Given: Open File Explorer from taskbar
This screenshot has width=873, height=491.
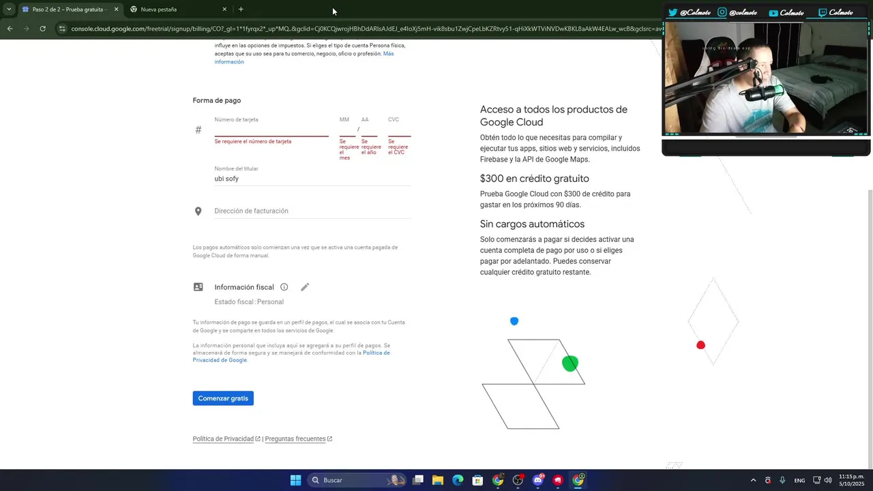Looking at the screenshot, I should pyautogui.click(x=438, y=480).
